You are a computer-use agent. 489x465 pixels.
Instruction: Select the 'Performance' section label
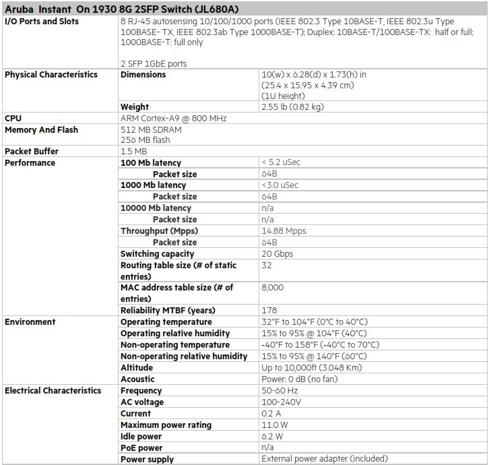click(x=30, y=162)
